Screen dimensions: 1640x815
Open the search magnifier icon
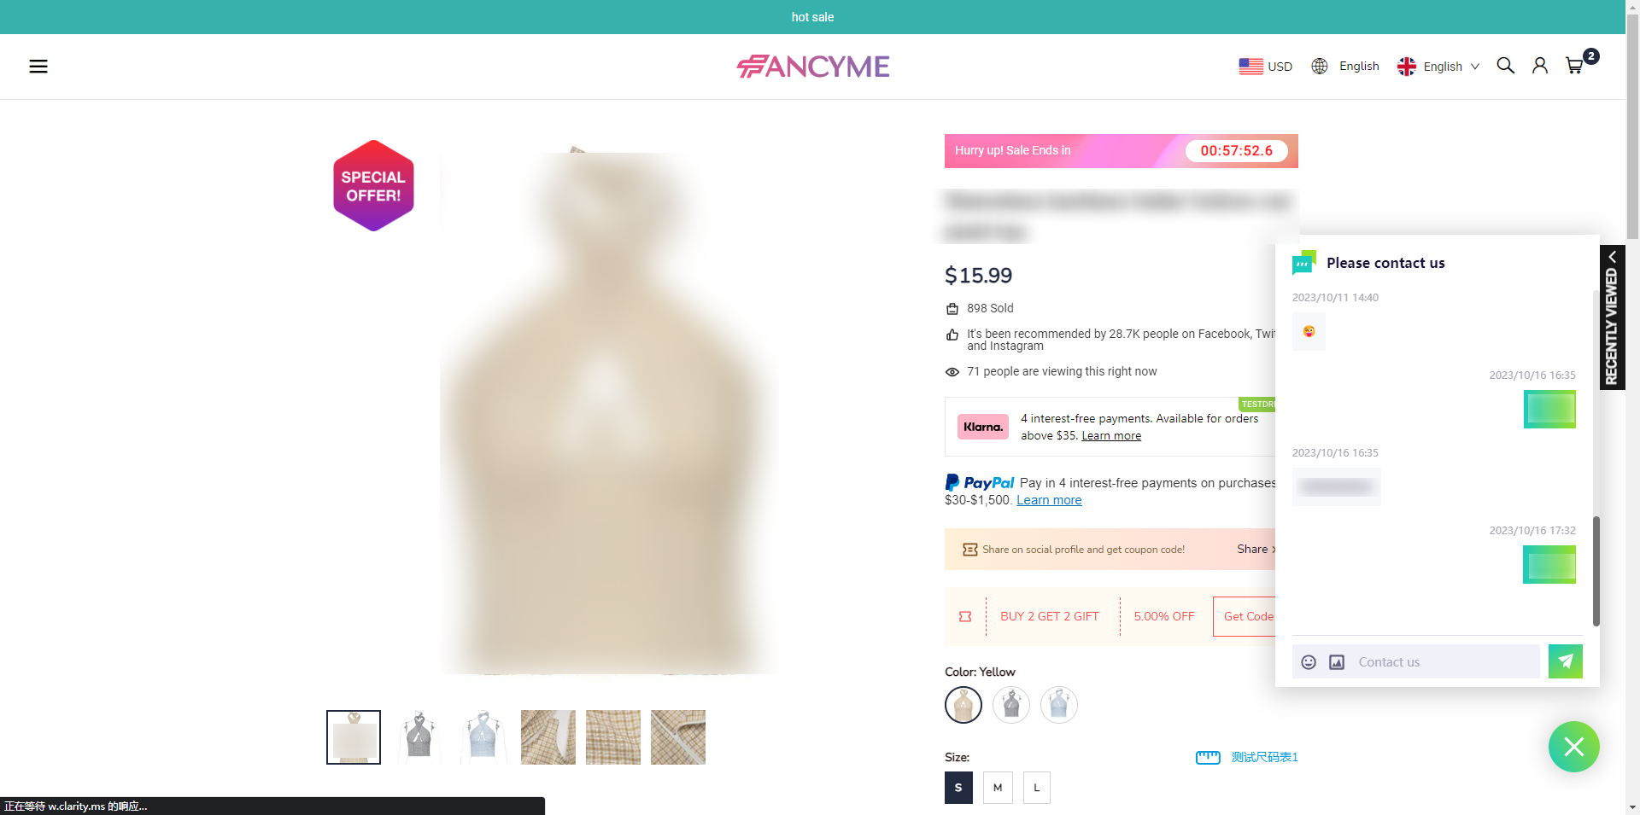pos(1505,66)
